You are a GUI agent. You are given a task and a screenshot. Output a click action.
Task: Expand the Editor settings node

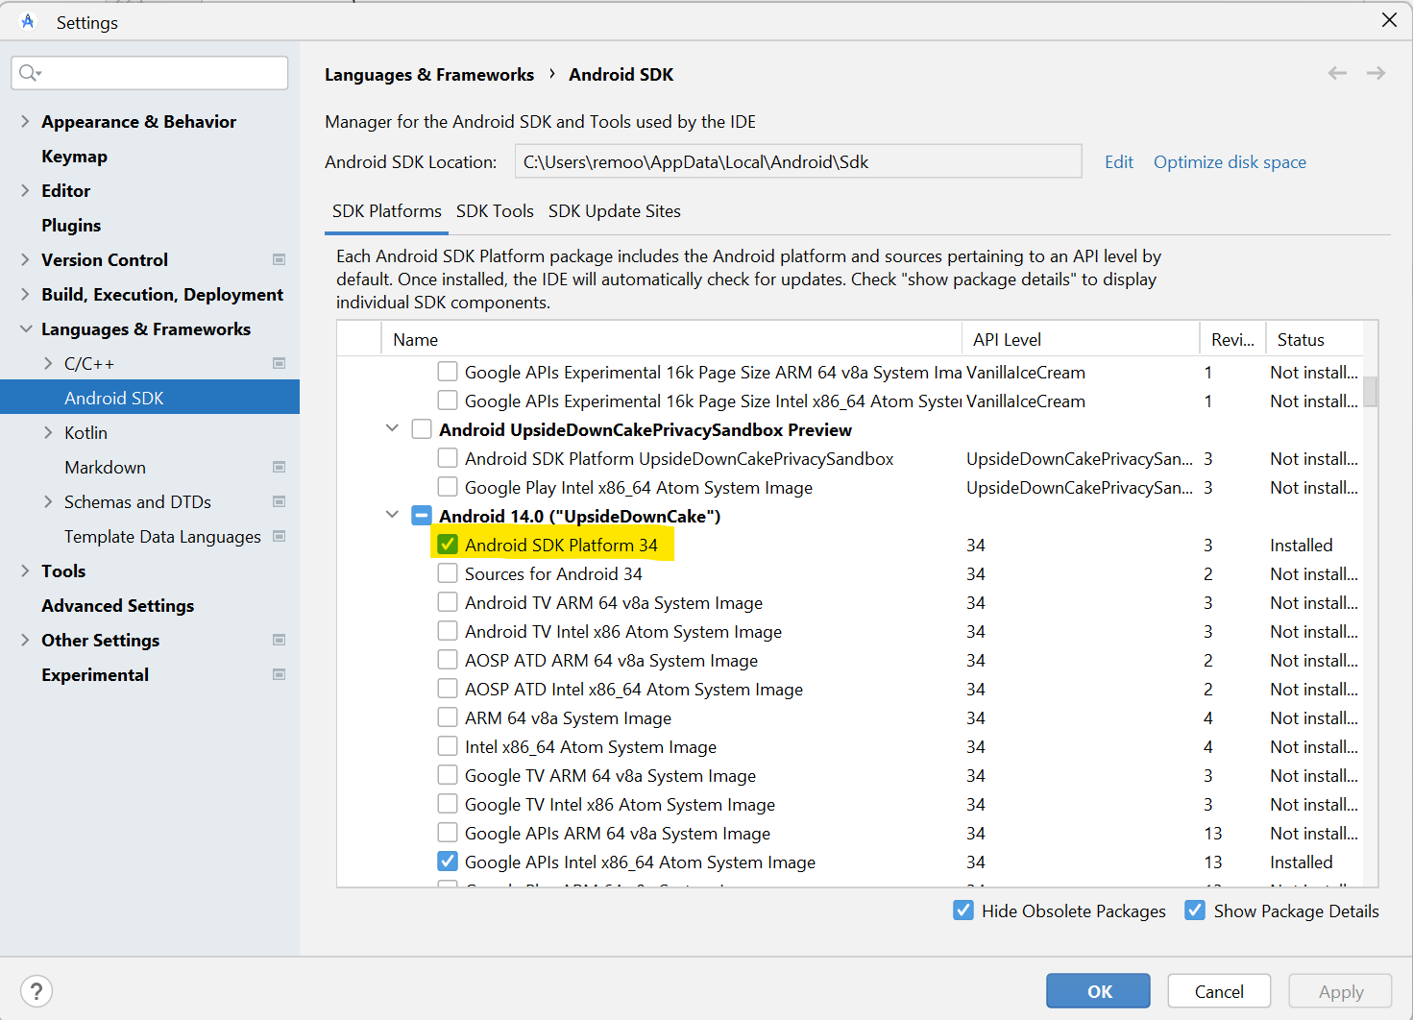25,190
